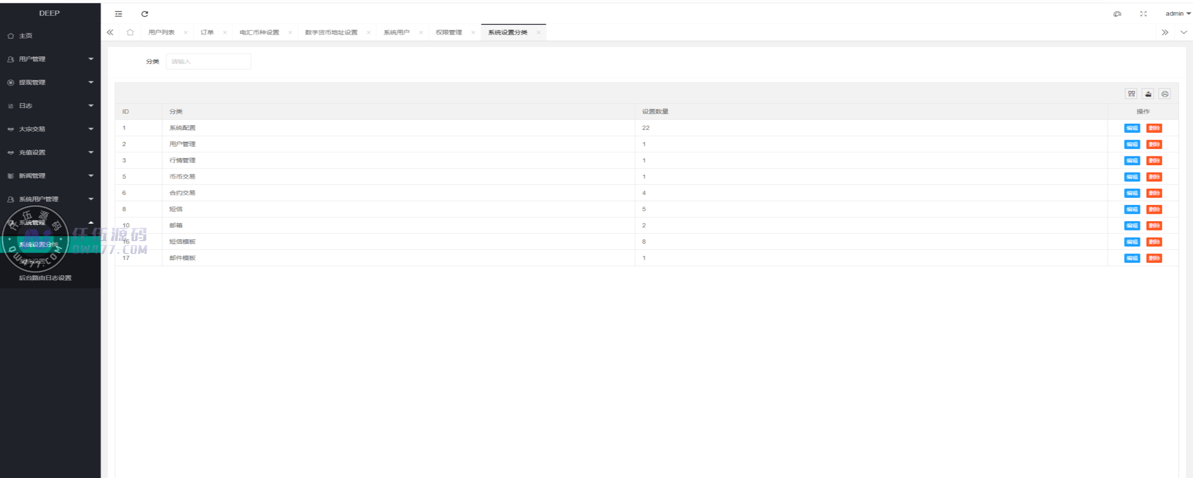This screenshot has width=1193, height=478.
Task: Click the export table icon
Action: tap(1148, 94)
